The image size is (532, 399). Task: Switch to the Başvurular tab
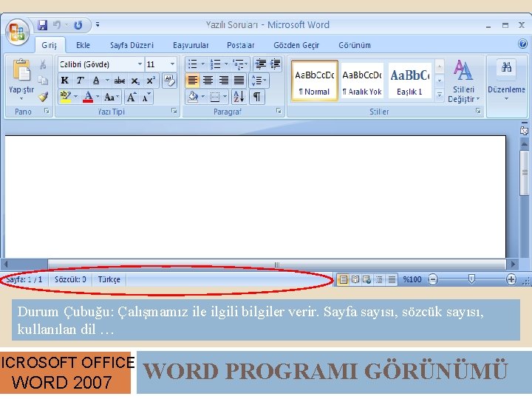(x=191, y=45)
